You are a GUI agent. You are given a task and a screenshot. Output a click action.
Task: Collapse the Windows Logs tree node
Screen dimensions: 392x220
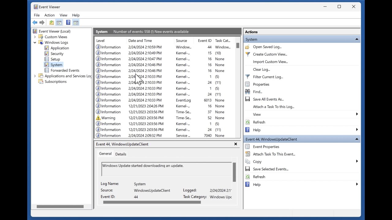(35, 42)
